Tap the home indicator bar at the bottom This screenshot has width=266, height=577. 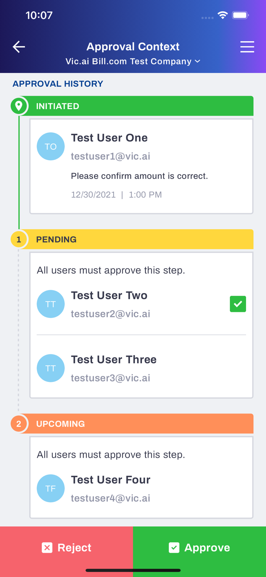pos(133,570)
